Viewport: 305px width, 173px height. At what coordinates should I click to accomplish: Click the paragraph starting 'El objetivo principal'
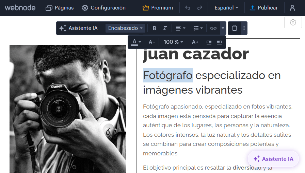207,168
